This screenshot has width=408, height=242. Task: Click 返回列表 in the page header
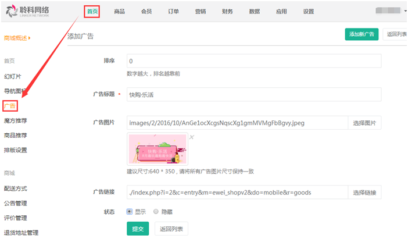click(x=396, y=34)
